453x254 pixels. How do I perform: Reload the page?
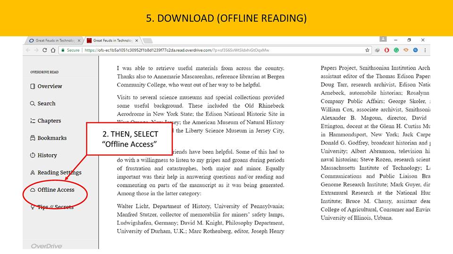click(45, 50)
